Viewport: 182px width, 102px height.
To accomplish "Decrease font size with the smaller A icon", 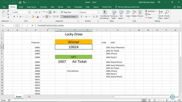I will point(40,12).
